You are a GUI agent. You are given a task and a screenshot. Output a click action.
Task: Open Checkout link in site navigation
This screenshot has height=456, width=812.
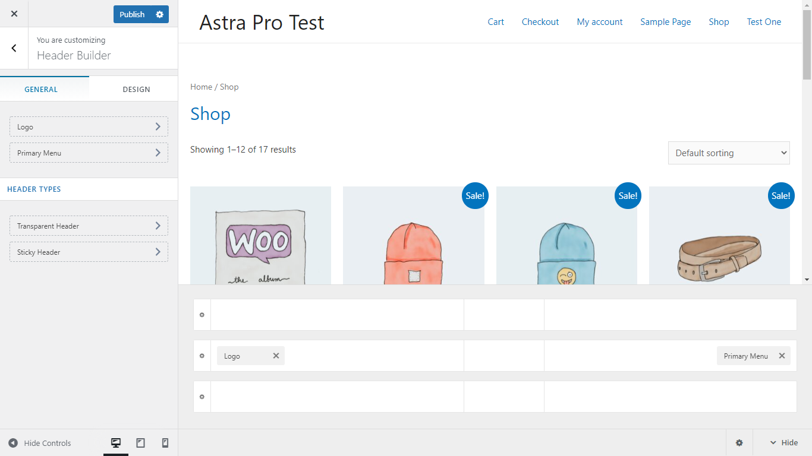point(540,22)
